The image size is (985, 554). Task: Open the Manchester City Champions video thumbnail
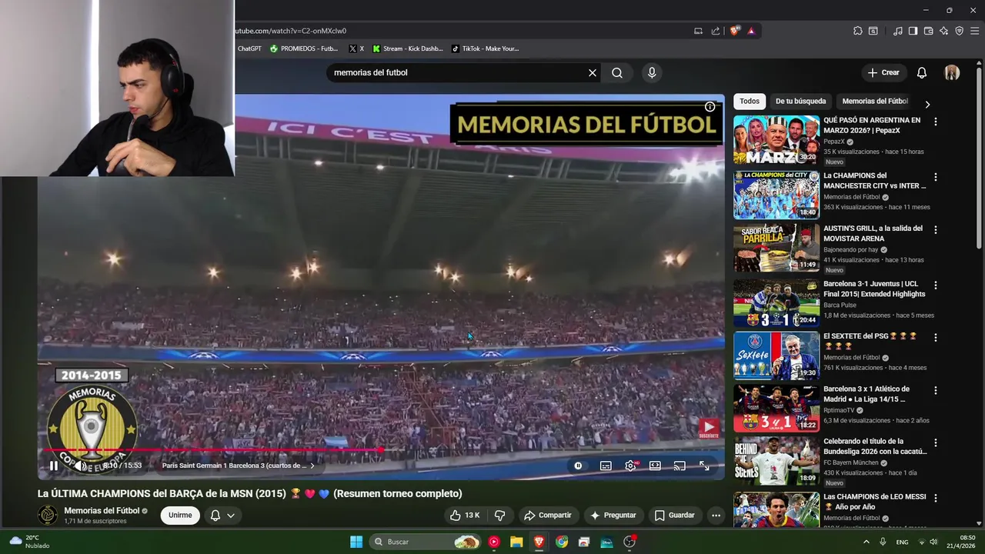click(776, 195)
